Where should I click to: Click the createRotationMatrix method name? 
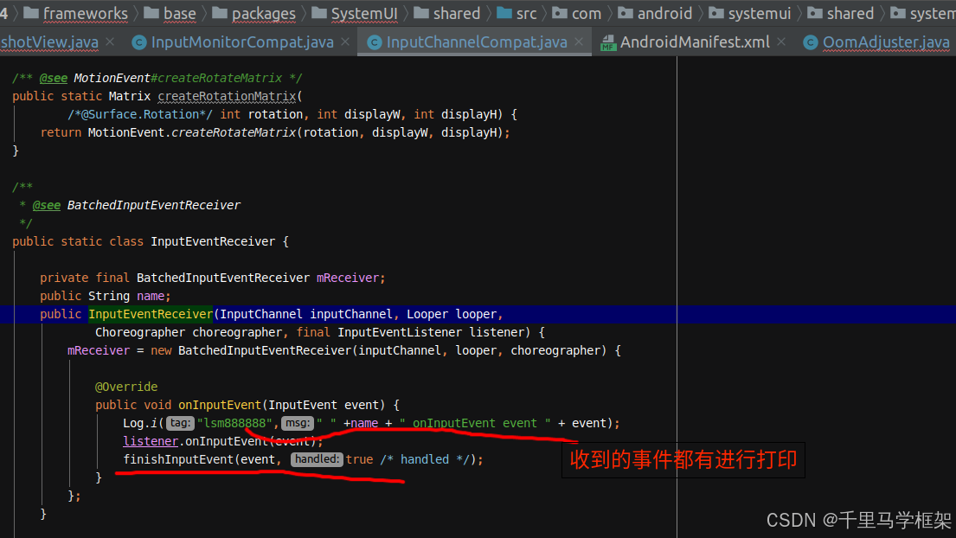(x=227, y=96)
